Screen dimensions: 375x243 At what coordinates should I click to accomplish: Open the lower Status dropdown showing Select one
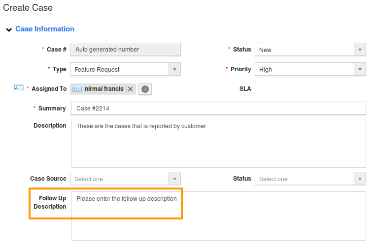click(x=310, y=179)
